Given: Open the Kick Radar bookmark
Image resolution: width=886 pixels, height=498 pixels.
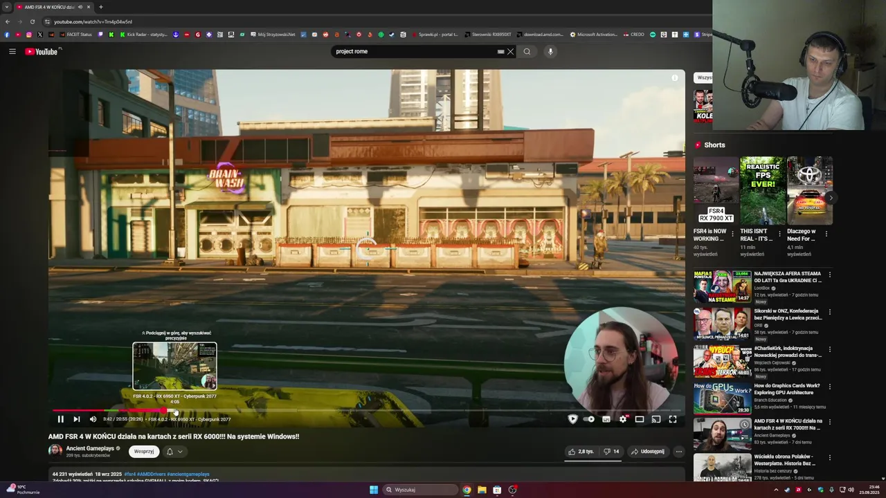Looking at the screenshot, I should (143, 34).
